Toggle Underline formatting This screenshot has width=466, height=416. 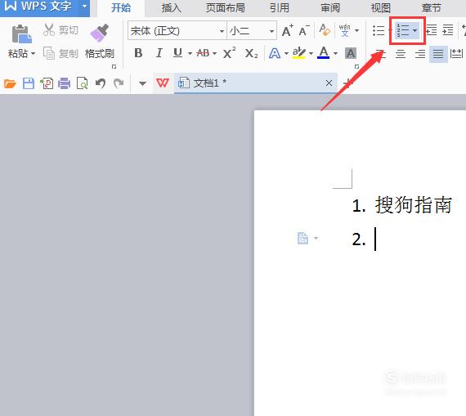(x=177, y=53)
